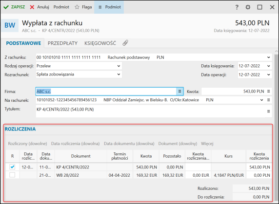The height and width of the screenshot is (204, 279).
Task: Click the menu icon next to Kwota
Action: pos(268,91)
